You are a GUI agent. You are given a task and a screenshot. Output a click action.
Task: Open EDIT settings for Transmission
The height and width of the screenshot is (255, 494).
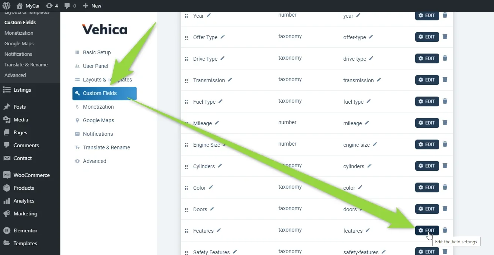coord(427,80)
